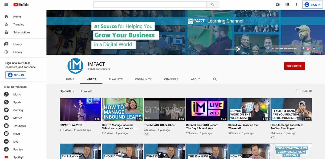Viewport: 325px width, 159px height.
Task: Open the Sort By menu
Action: tap(304, 91)
